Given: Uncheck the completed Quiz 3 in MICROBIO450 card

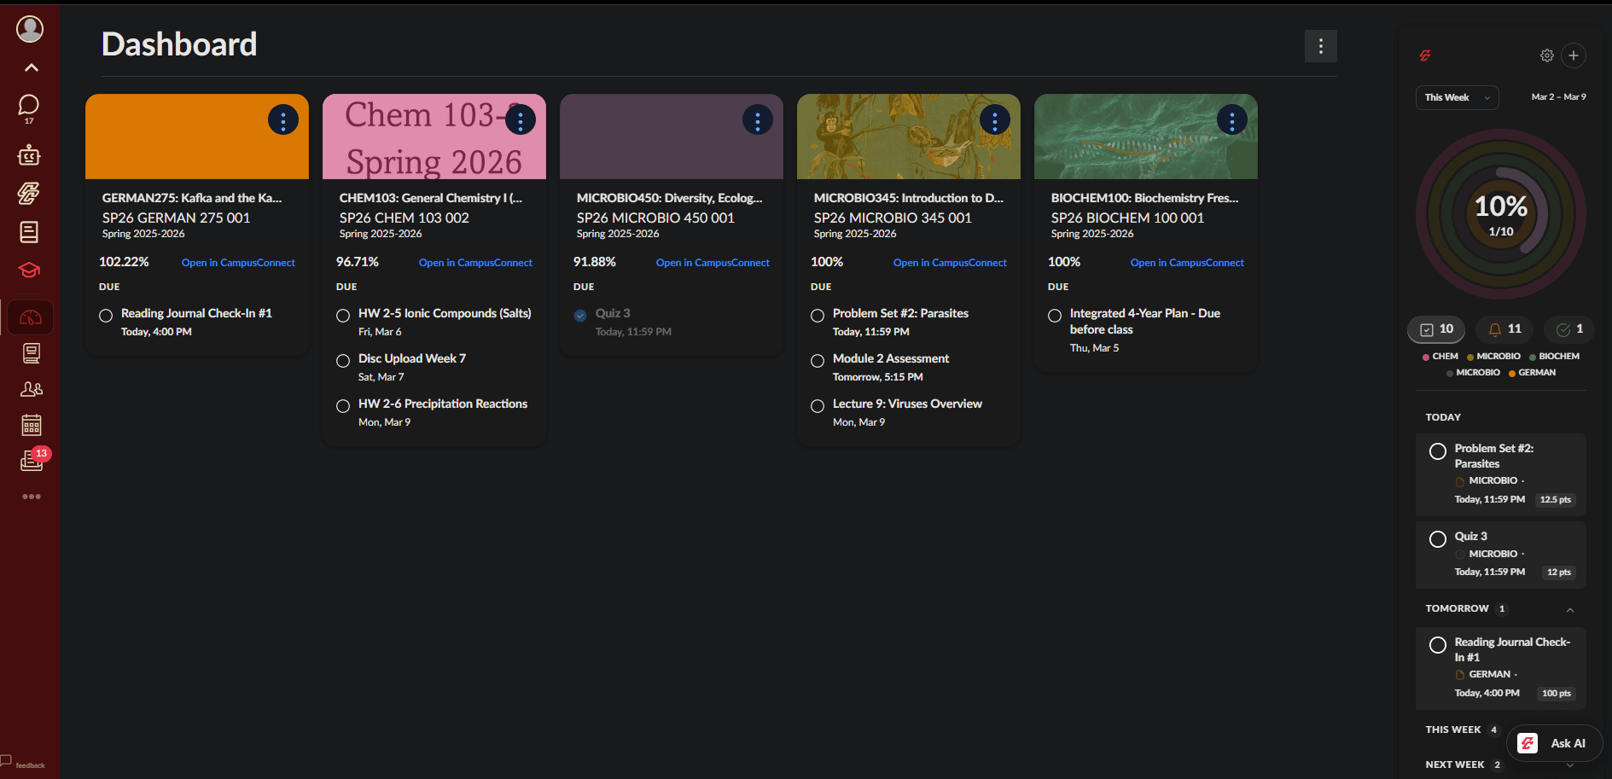Looking at the screenshot, I should [580, 316].
